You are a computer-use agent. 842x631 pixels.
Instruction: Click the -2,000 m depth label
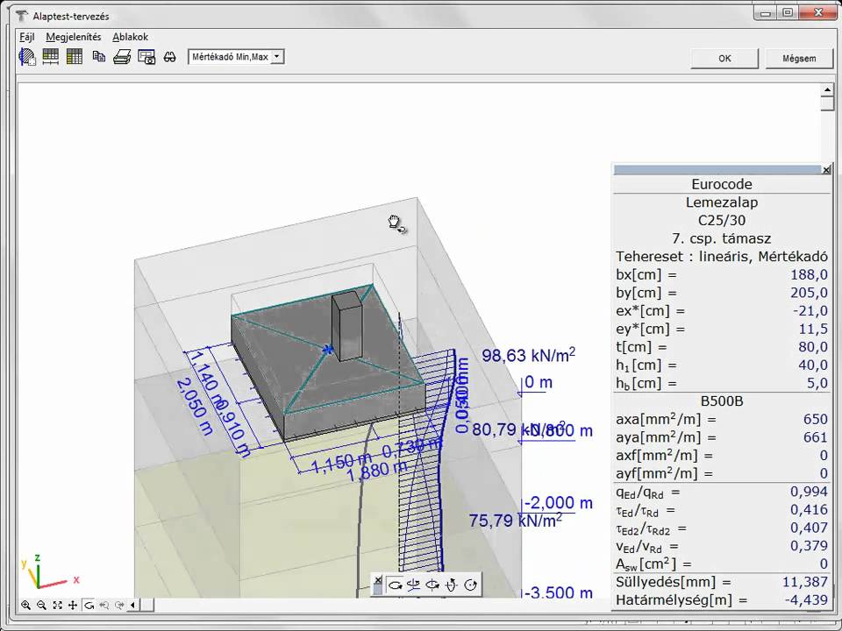(x=559, y=503)
